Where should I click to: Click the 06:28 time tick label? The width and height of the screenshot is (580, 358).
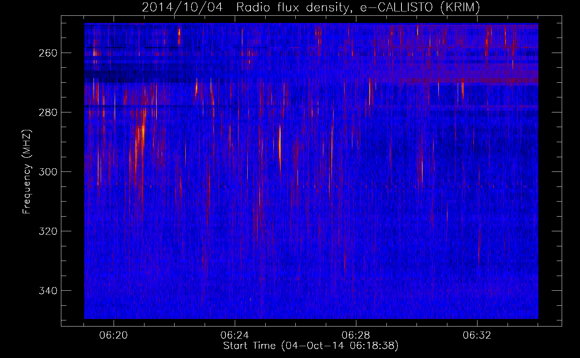pos(356,335)
